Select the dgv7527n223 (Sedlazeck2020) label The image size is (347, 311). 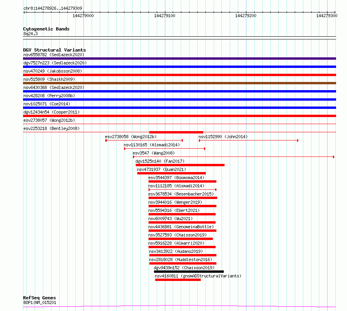pyautogui.click(x=55, y=63)
